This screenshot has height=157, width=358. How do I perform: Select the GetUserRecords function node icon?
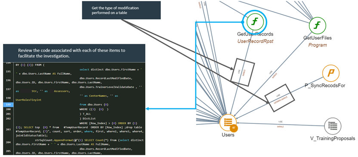click(255, 22)
